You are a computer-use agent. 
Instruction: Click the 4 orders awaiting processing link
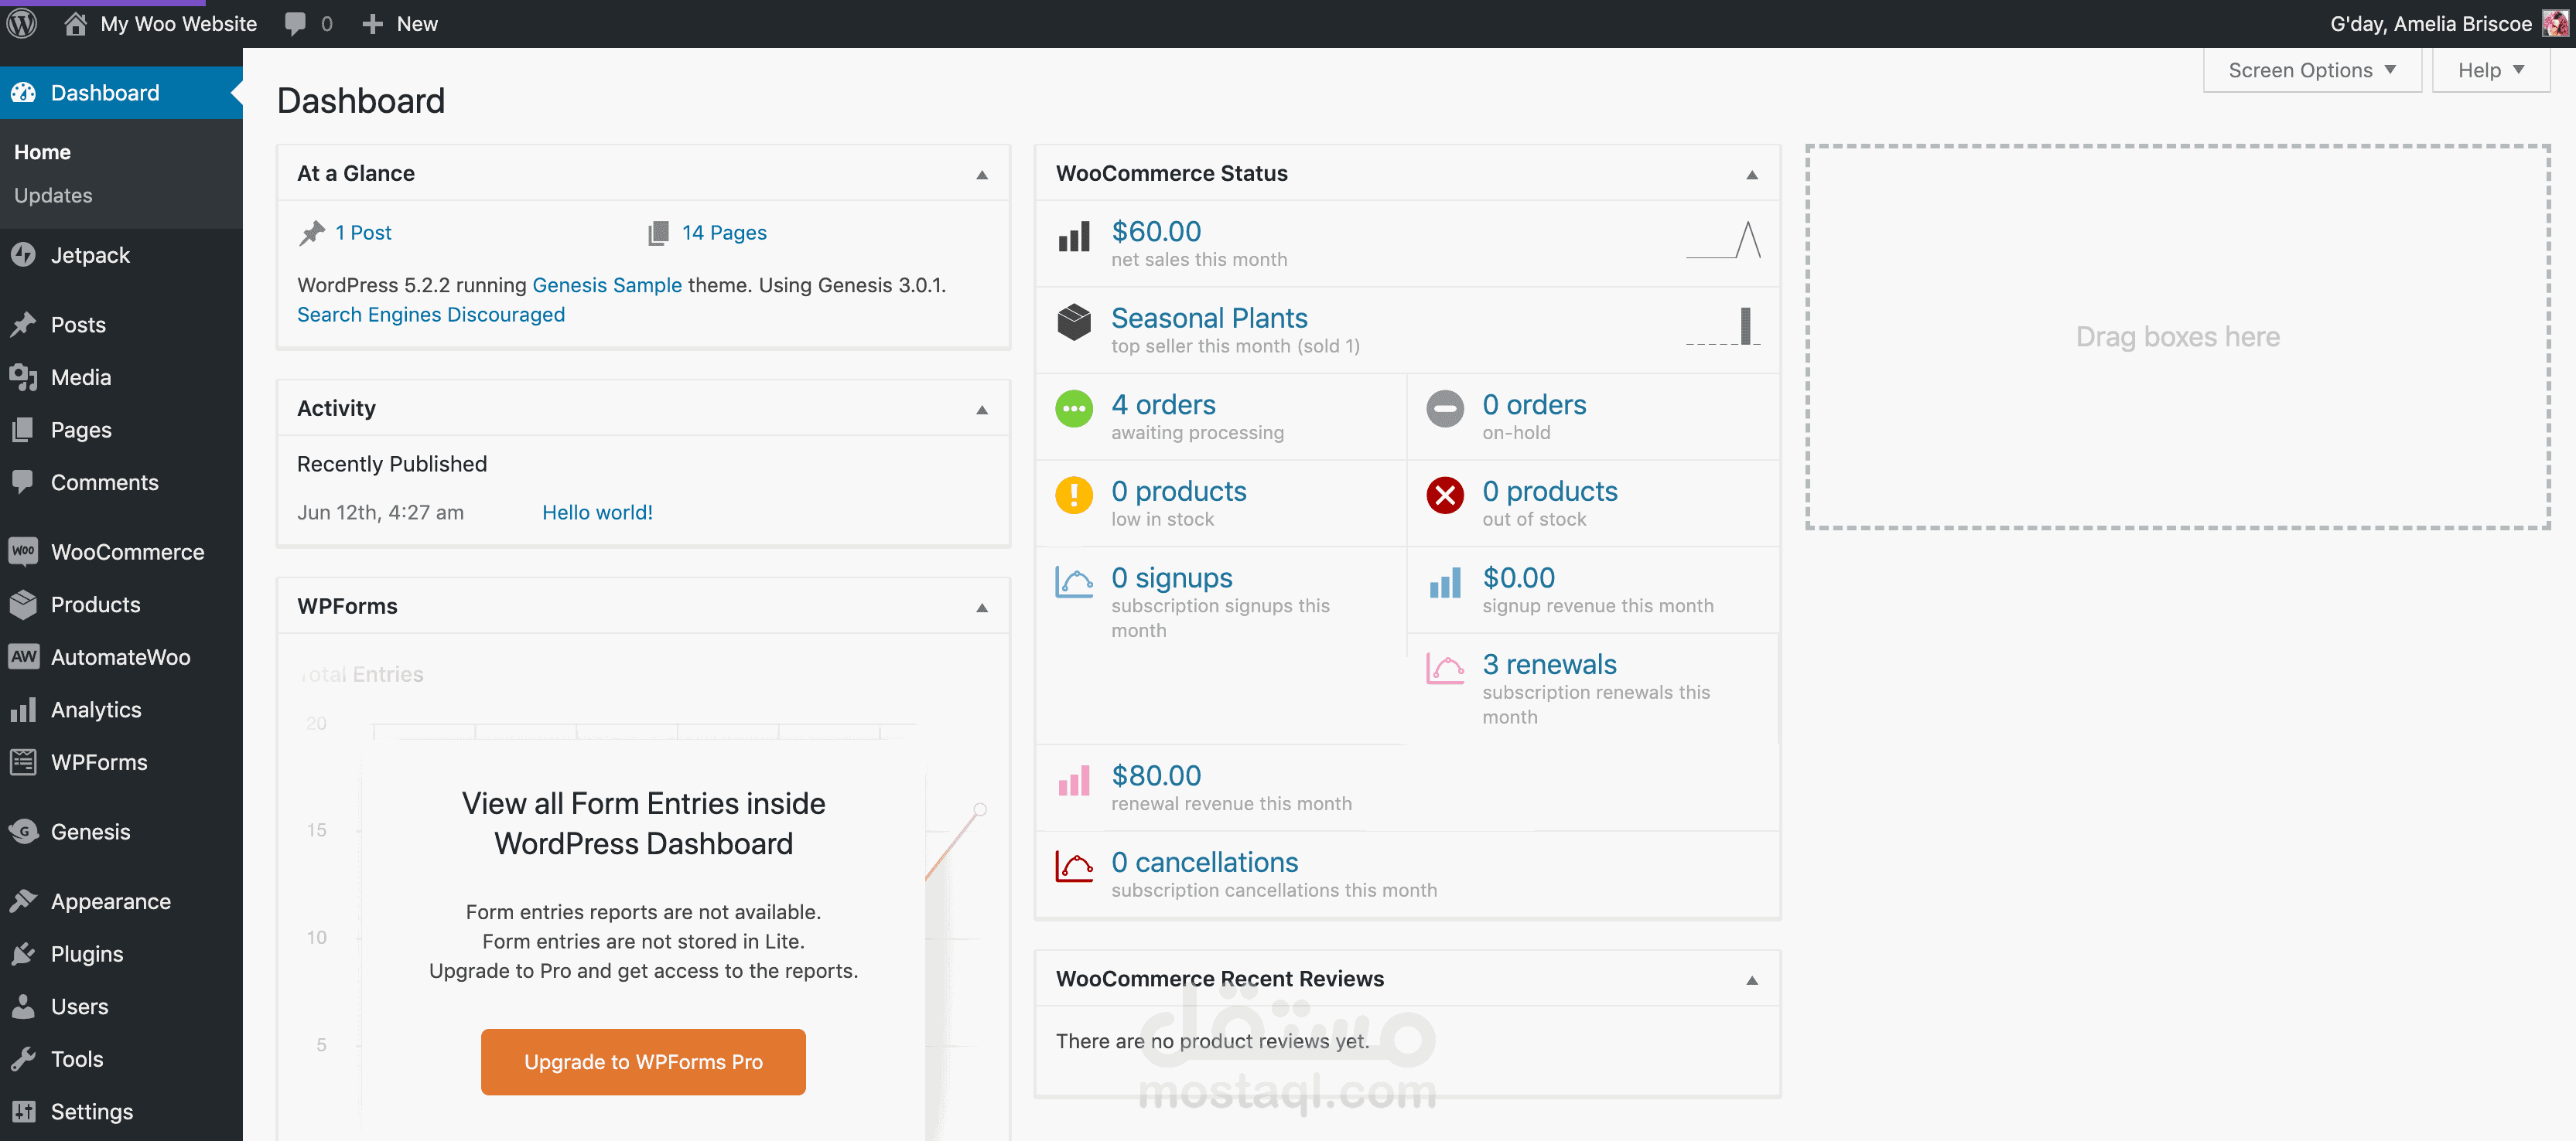[x=1163, y=404]
